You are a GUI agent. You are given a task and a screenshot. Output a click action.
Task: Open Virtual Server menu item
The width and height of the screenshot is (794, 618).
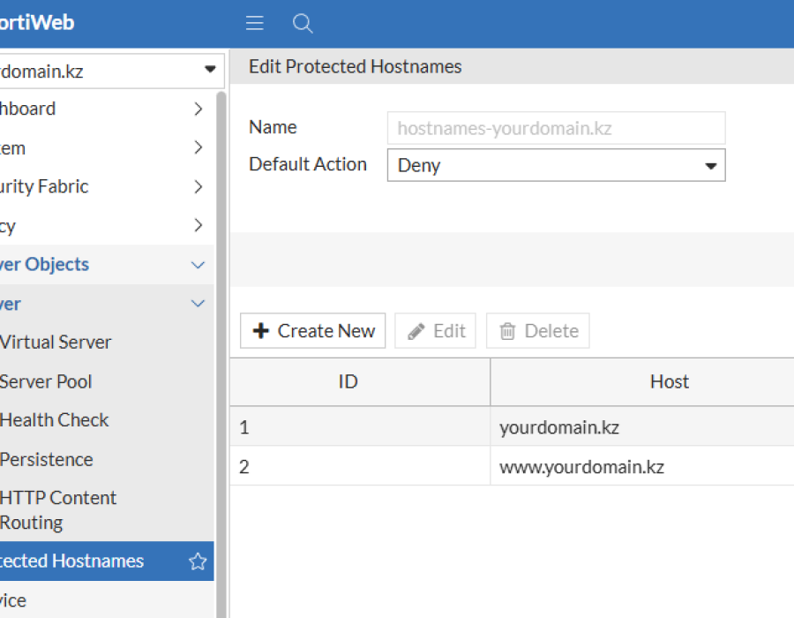pyautogui.click(x=107, y=343)
